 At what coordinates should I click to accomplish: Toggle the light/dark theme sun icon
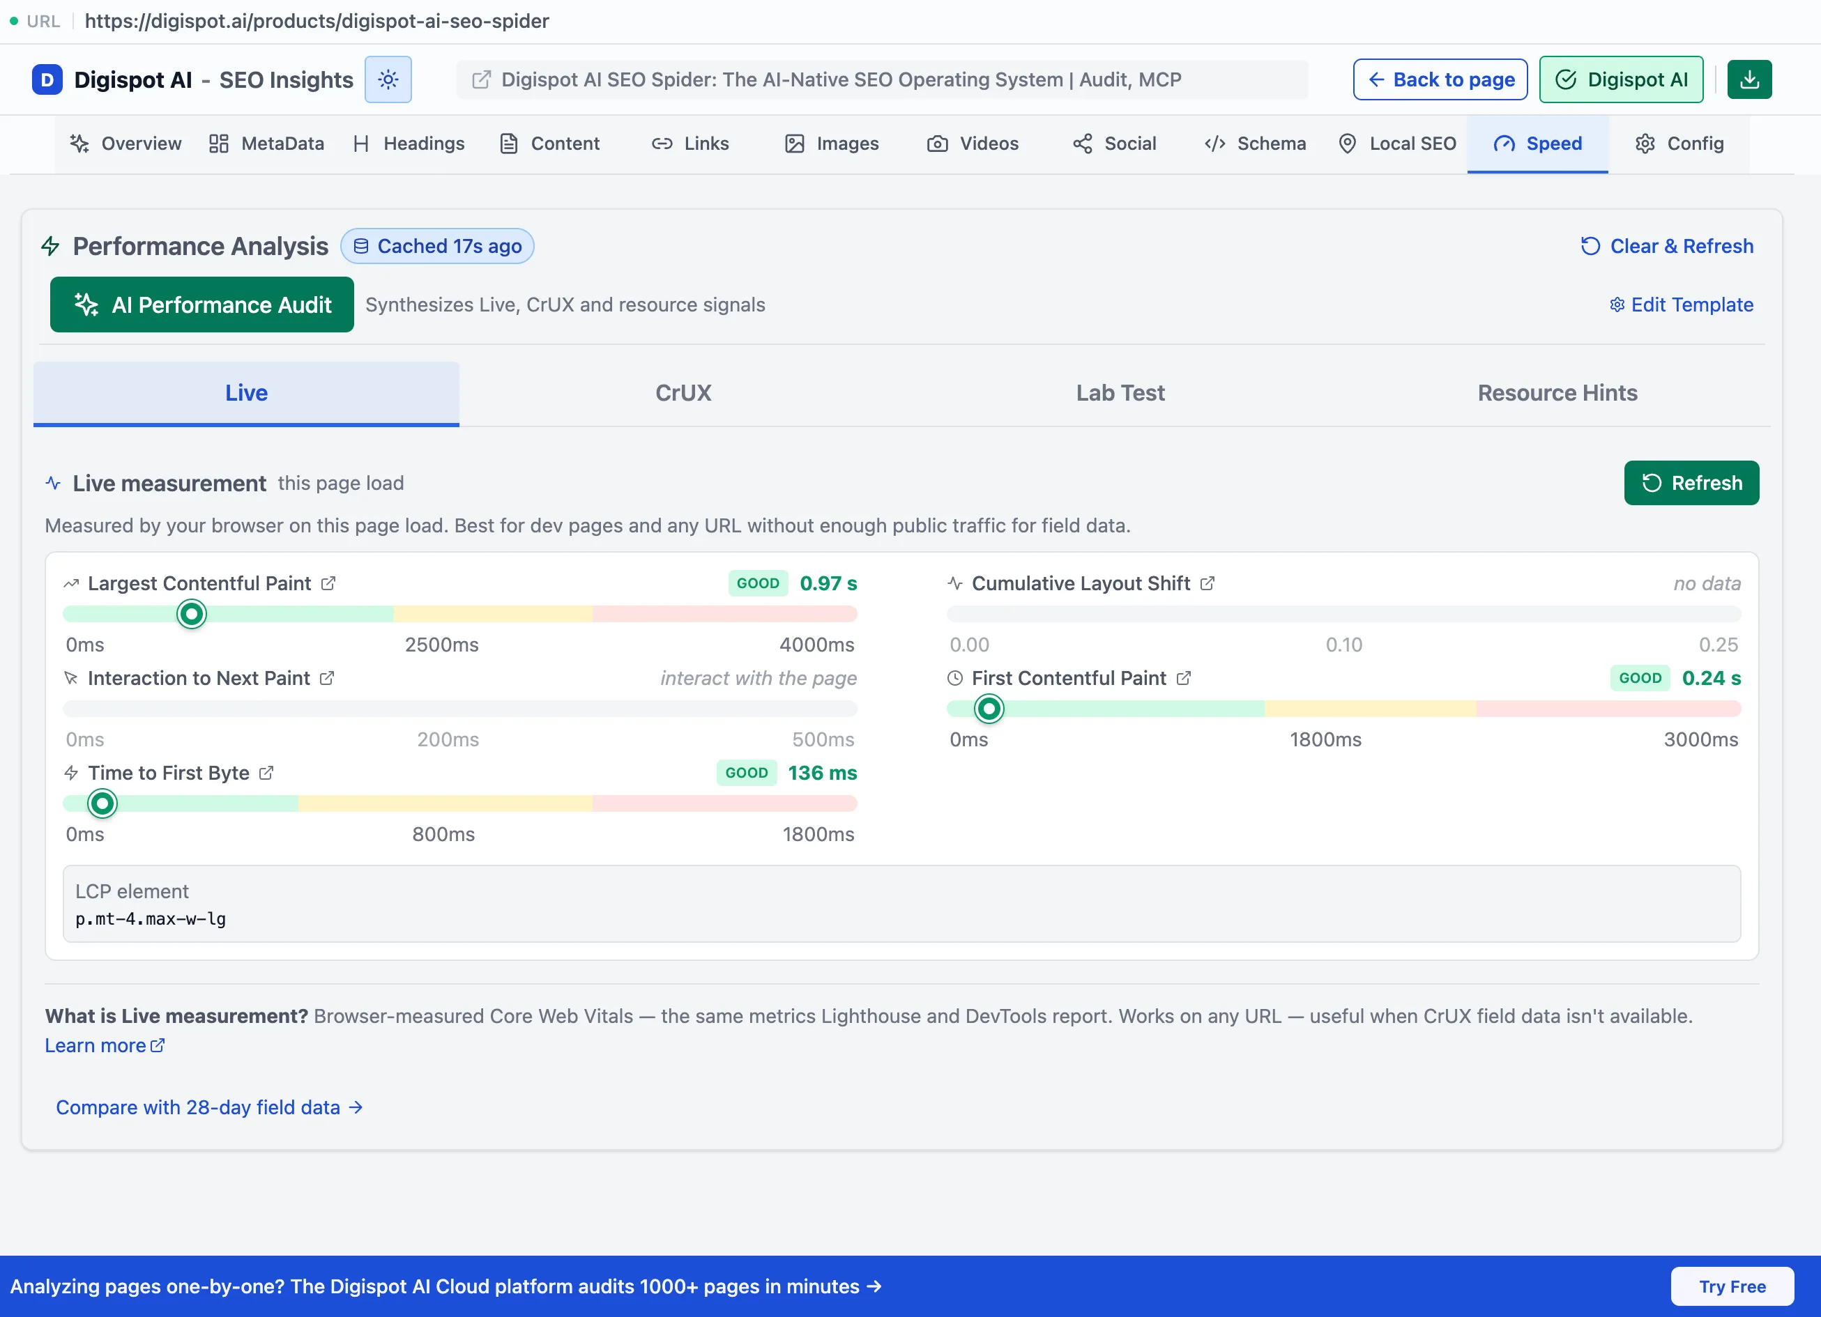pos(388,79)
